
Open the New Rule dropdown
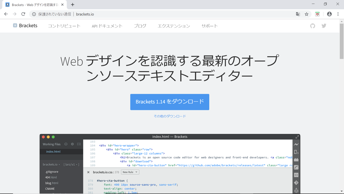[130, 172]
